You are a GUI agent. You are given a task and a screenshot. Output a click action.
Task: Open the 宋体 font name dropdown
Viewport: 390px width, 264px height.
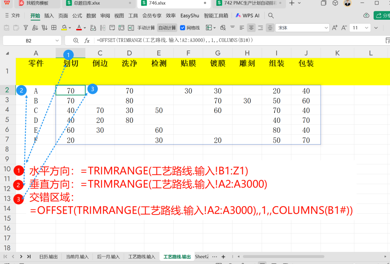326,28
